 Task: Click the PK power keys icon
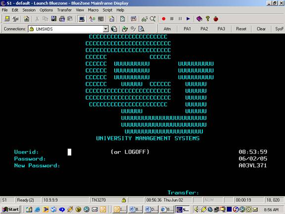click(134, 19)
